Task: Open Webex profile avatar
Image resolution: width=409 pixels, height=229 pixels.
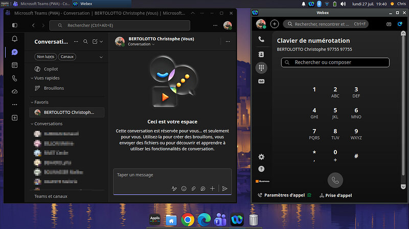Action: point(261,24)
